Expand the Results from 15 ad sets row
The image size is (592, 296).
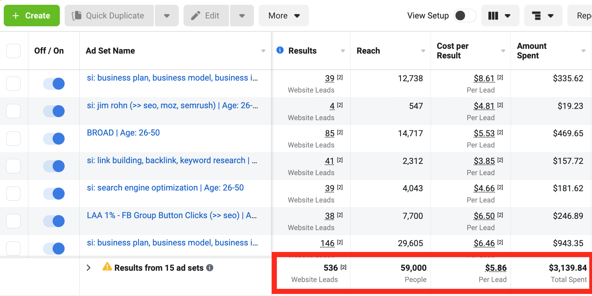tap(89, 268)
